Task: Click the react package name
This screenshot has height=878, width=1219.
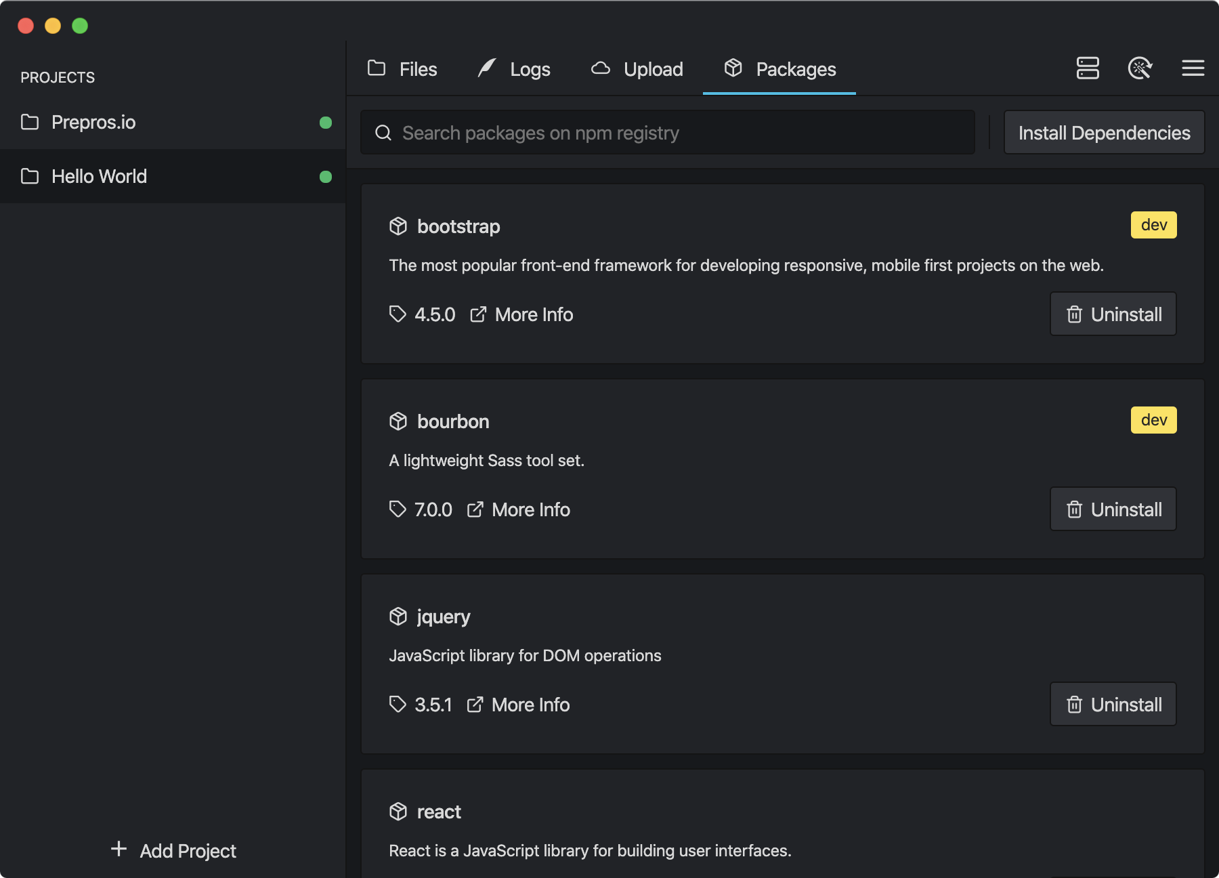Action: pos(439,812)
